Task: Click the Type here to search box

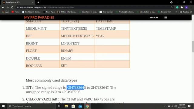Action: 32,106
